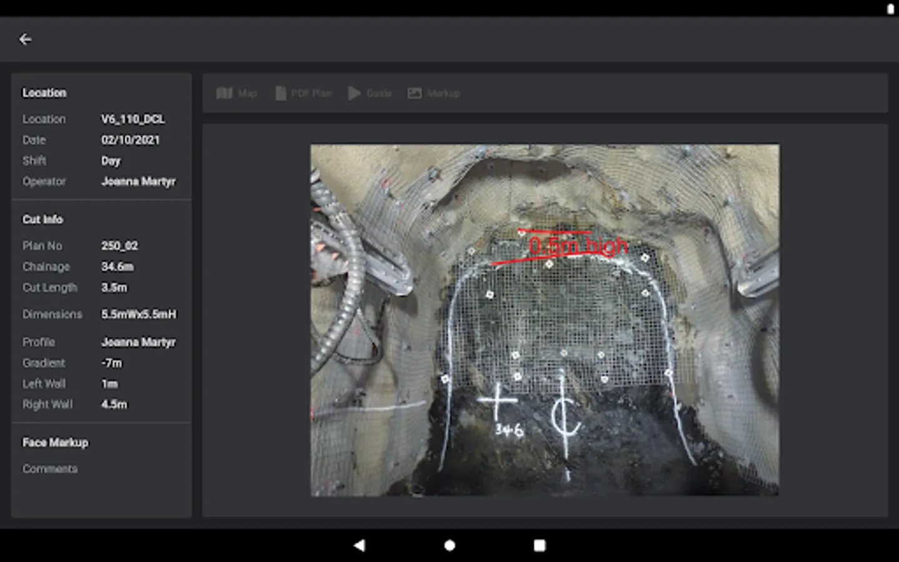Screen dimensions: 899x562
Task: Start the Guide playback
Action: (370, 93)
